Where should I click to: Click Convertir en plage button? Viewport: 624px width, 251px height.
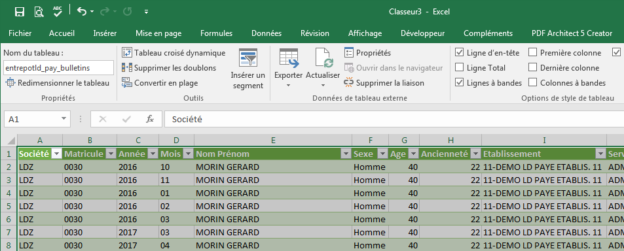(160, 83)
